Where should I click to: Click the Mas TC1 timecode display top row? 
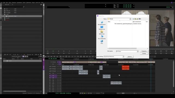pyautogui.click(x=122, y=5)
